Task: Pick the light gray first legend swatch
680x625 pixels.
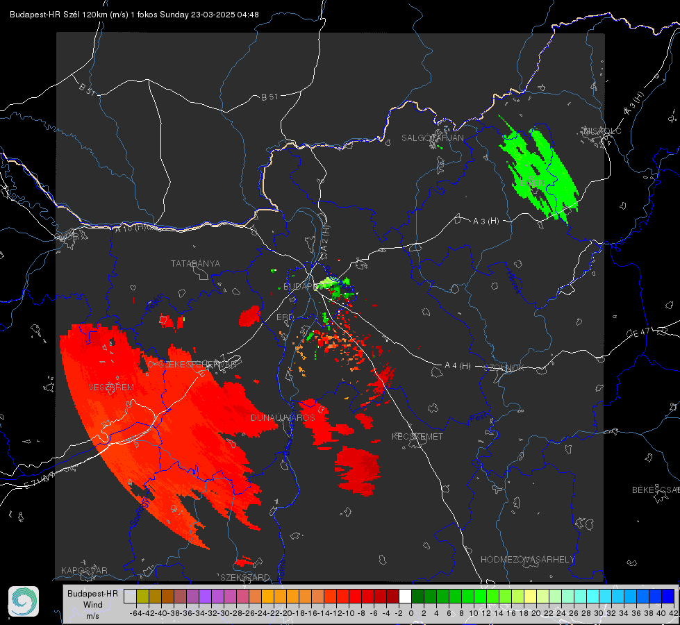Action: click(x=130, y=597)
